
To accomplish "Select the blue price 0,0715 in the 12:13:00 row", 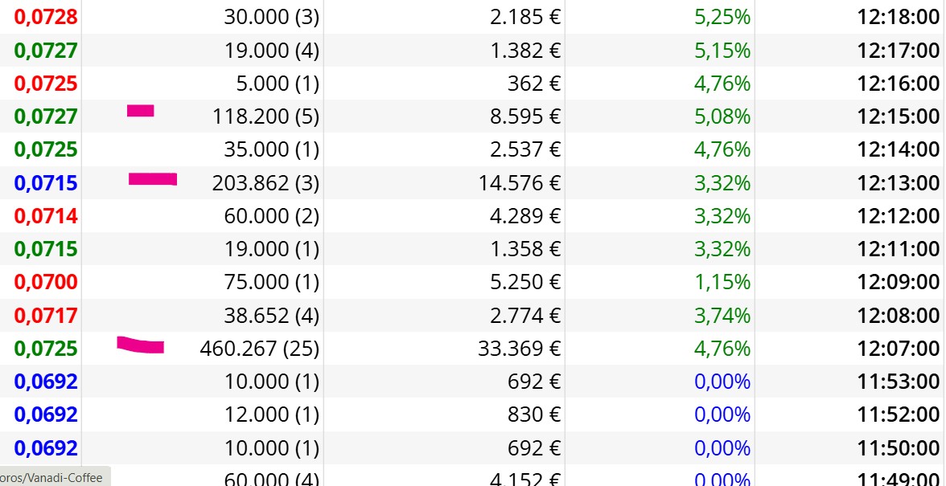I will tap(46, 182).
